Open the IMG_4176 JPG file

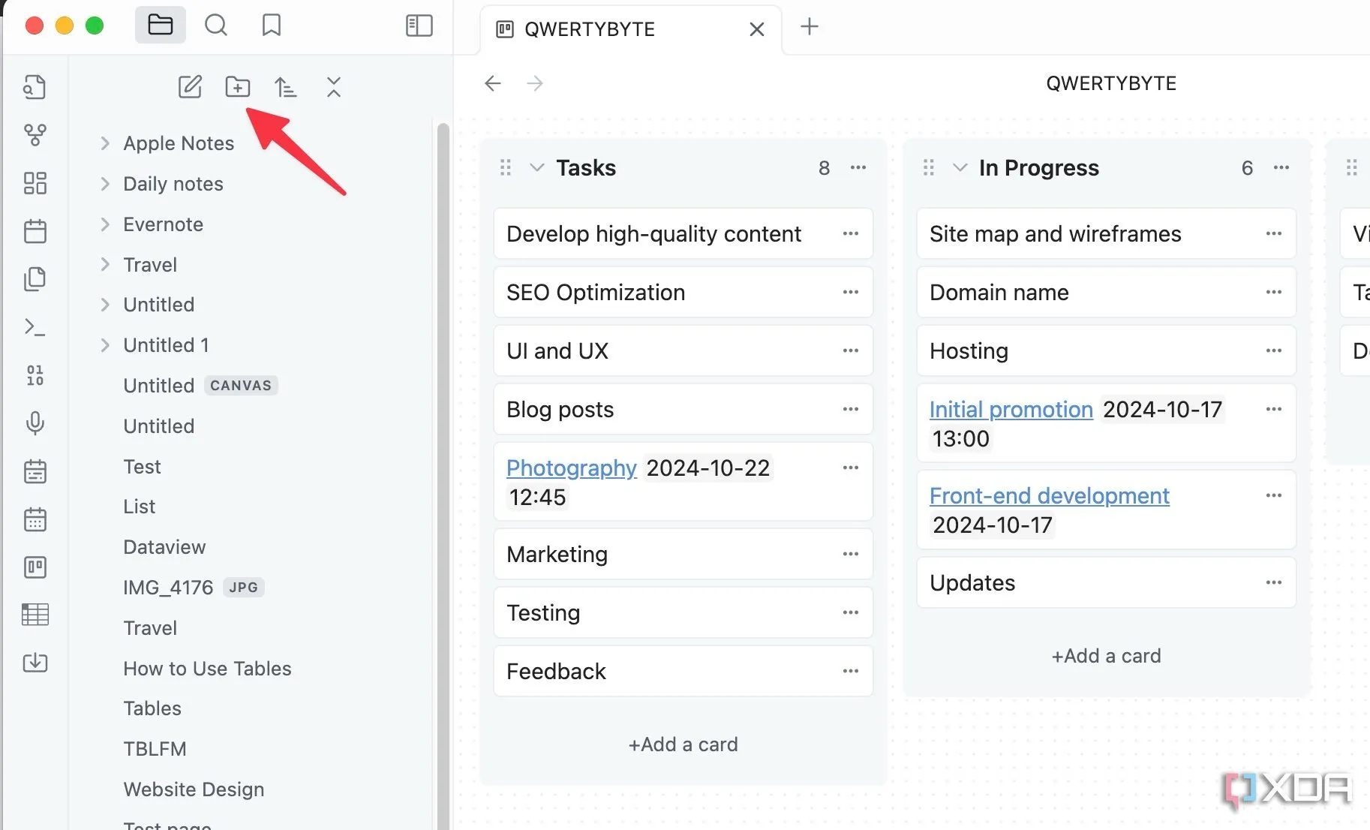[x=193, y=588]
